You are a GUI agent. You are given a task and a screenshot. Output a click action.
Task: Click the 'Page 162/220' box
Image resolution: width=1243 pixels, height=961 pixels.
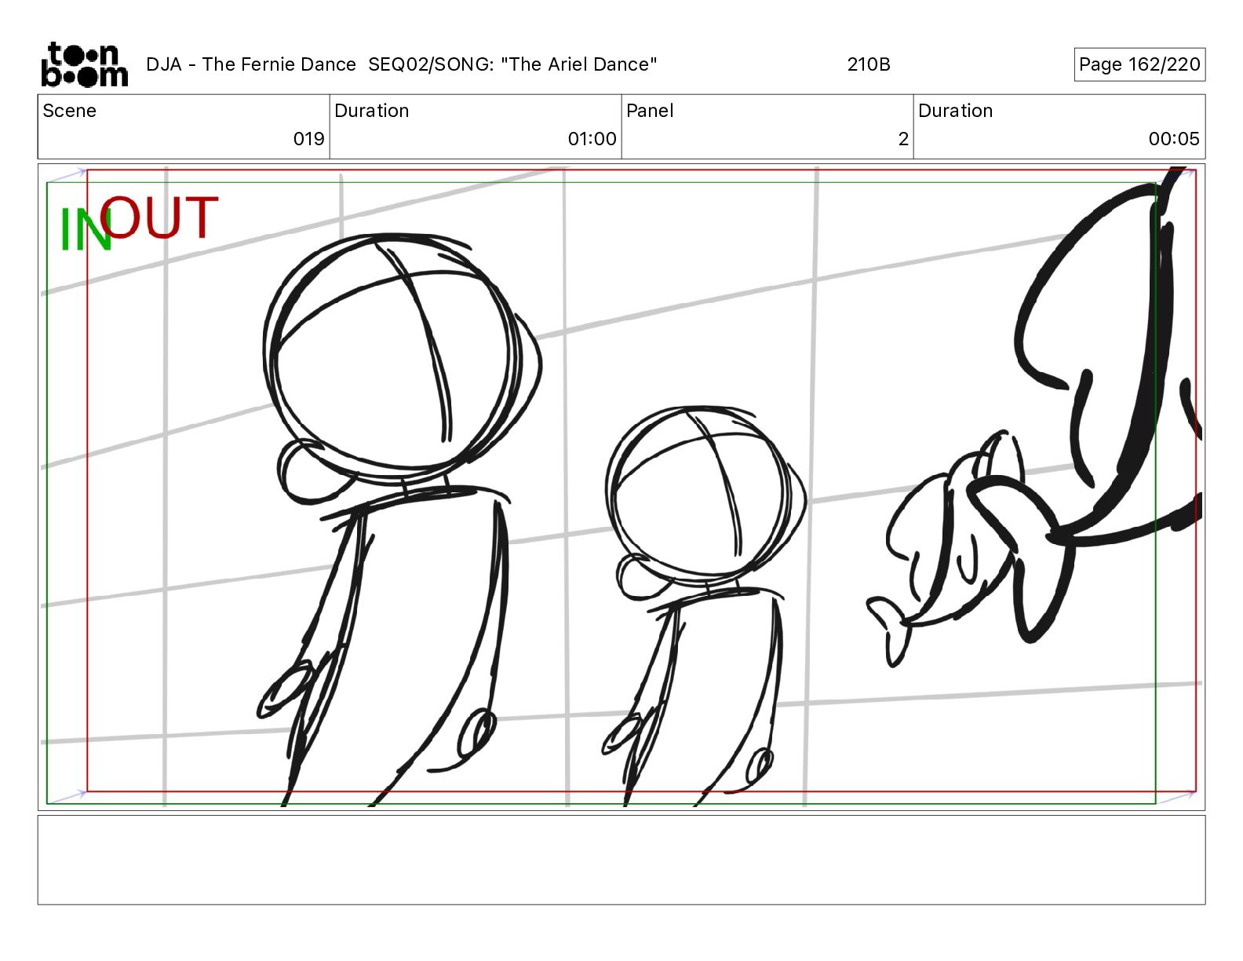[x=1139, y=64]
